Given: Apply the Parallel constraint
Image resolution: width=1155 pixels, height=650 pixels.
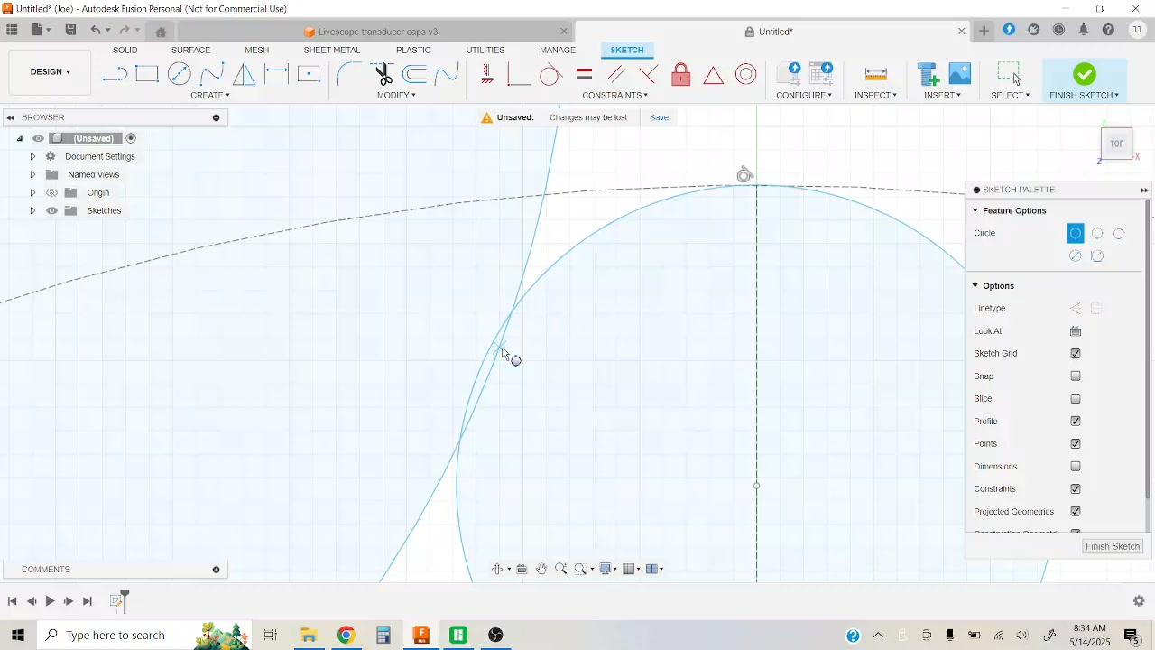Looking at the screenshot, I should [616, 74].
